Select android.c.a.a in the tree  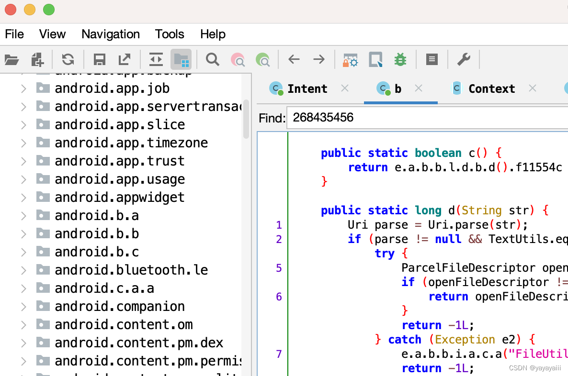pos(104,288)
